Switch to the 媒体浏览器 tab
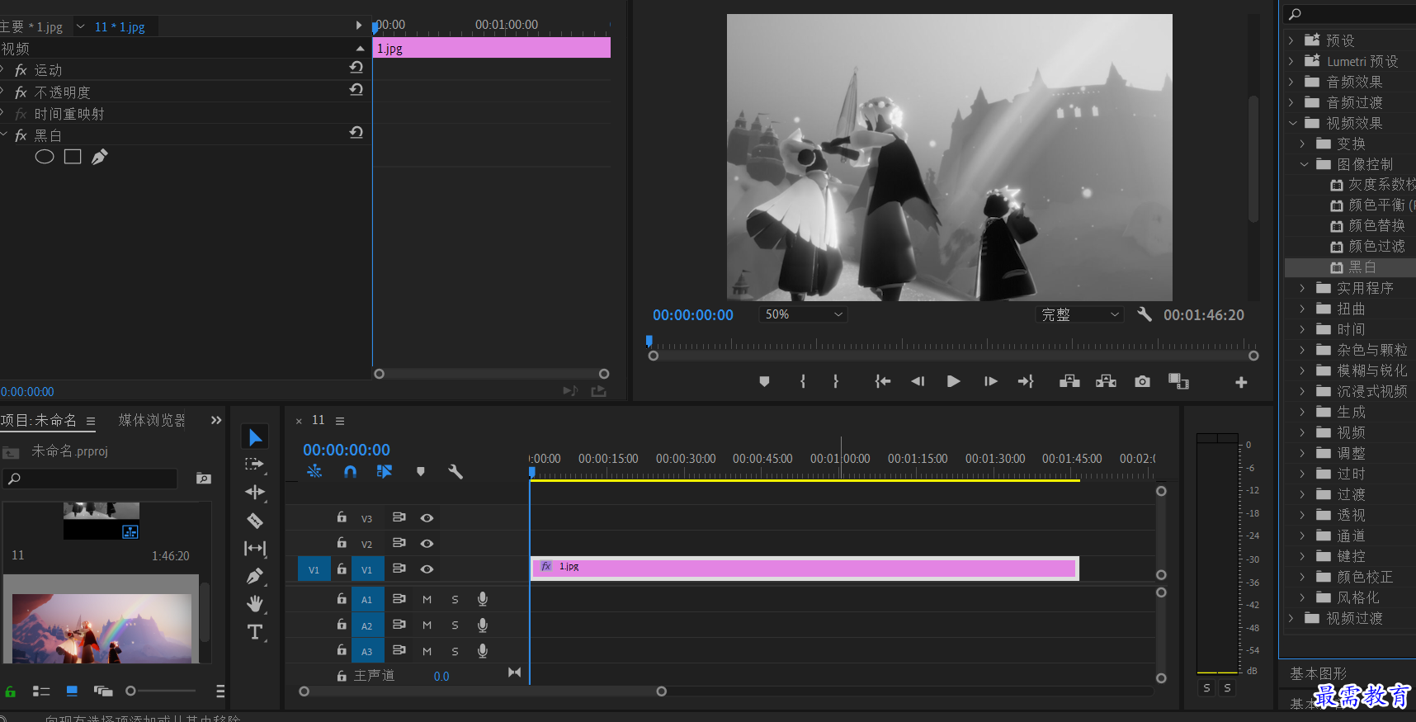 click(152, 420)
